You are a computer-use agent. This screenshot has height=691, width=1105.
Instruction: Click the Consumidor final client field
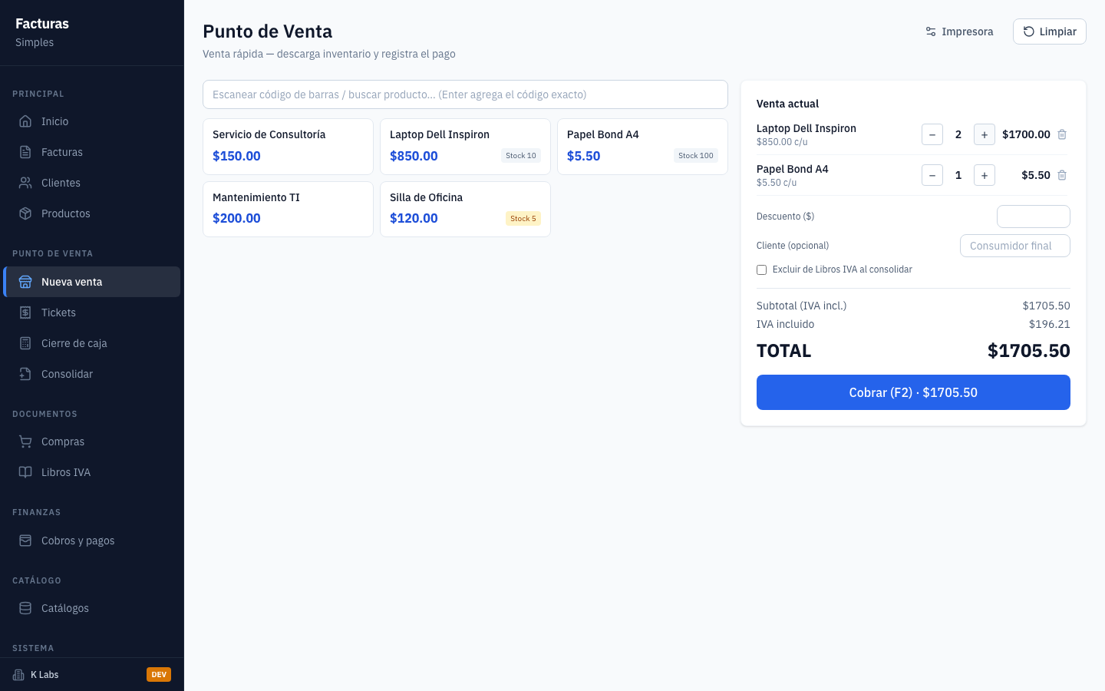pyautogui.click(x=1014, y=246)
